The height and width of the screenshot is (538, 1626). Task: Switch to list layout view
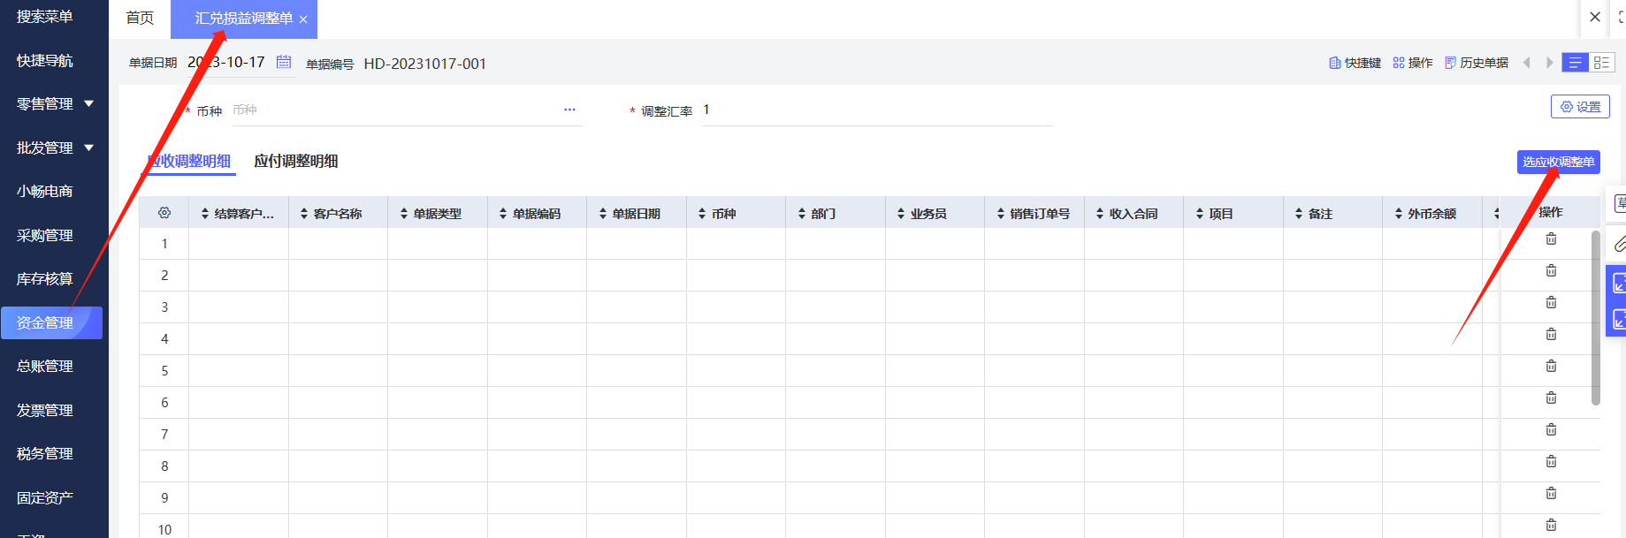[x=1575, y=63]
